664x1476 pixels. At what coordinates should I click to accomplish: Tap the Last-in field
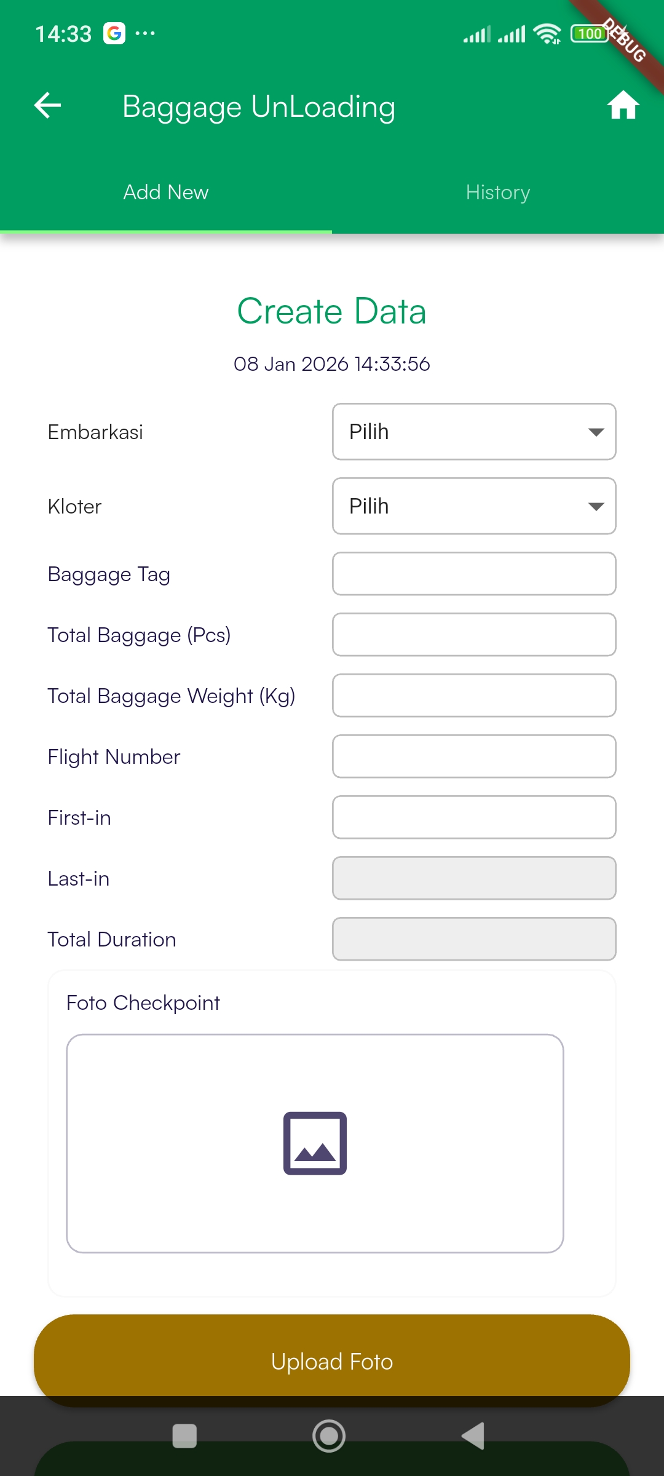474,878
